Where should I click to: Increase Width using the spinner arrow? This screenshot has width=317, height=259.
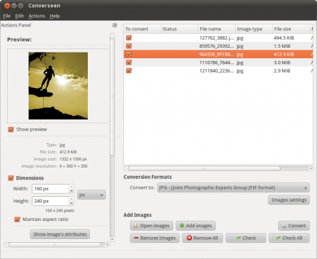72,186
